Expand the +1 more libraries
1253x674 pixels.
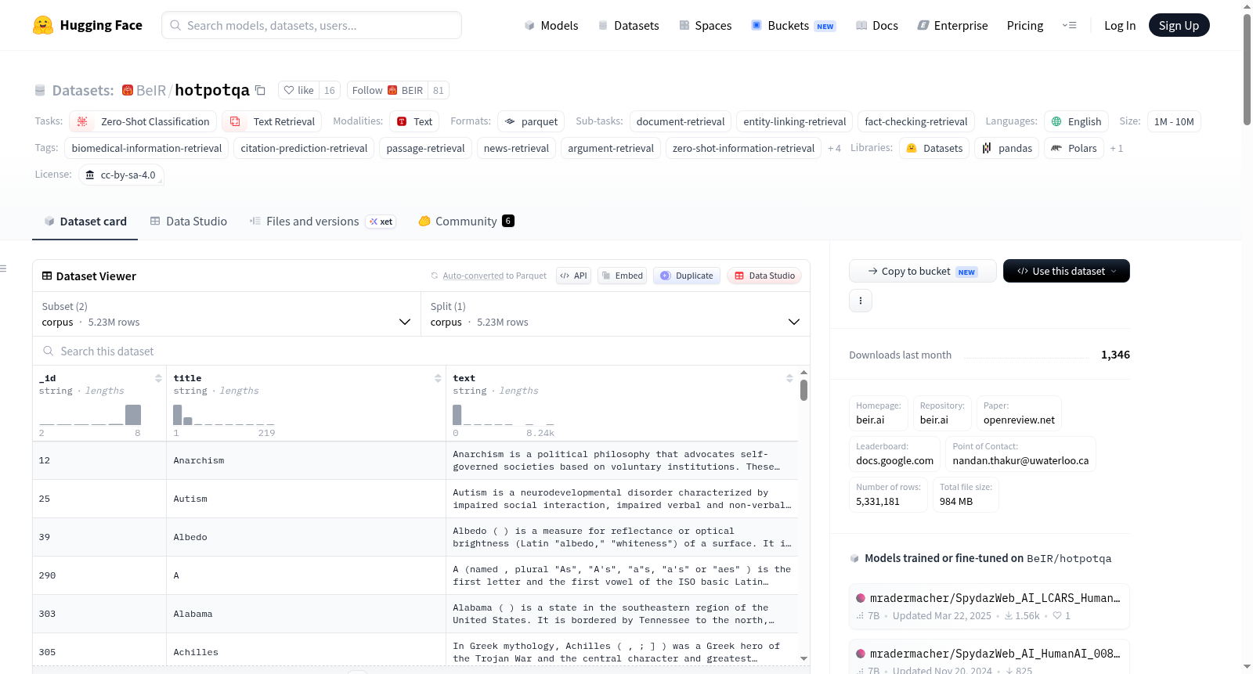(x=1116, y=148)
